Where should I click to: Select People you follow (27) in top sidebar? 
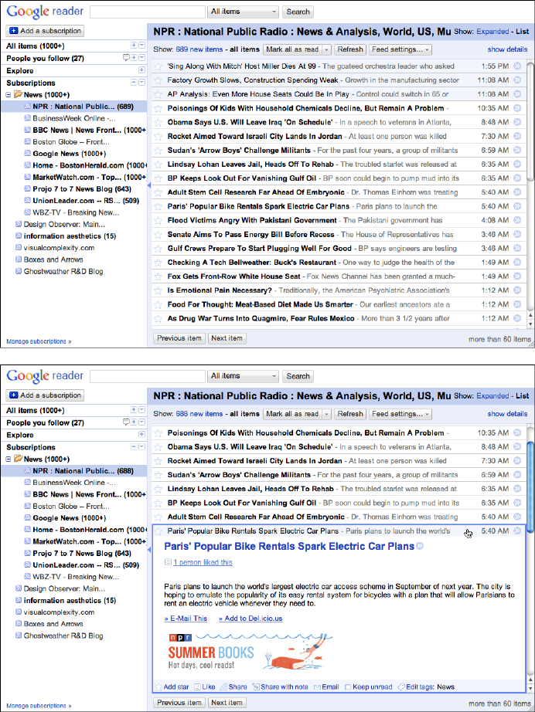45,58
